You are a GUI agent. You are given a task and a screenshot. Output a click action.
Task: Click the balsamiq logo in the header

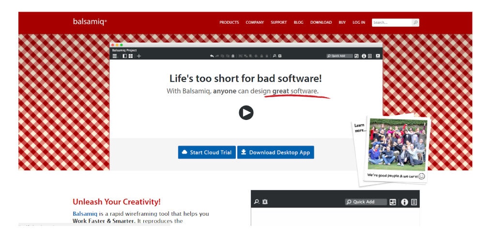90,22
